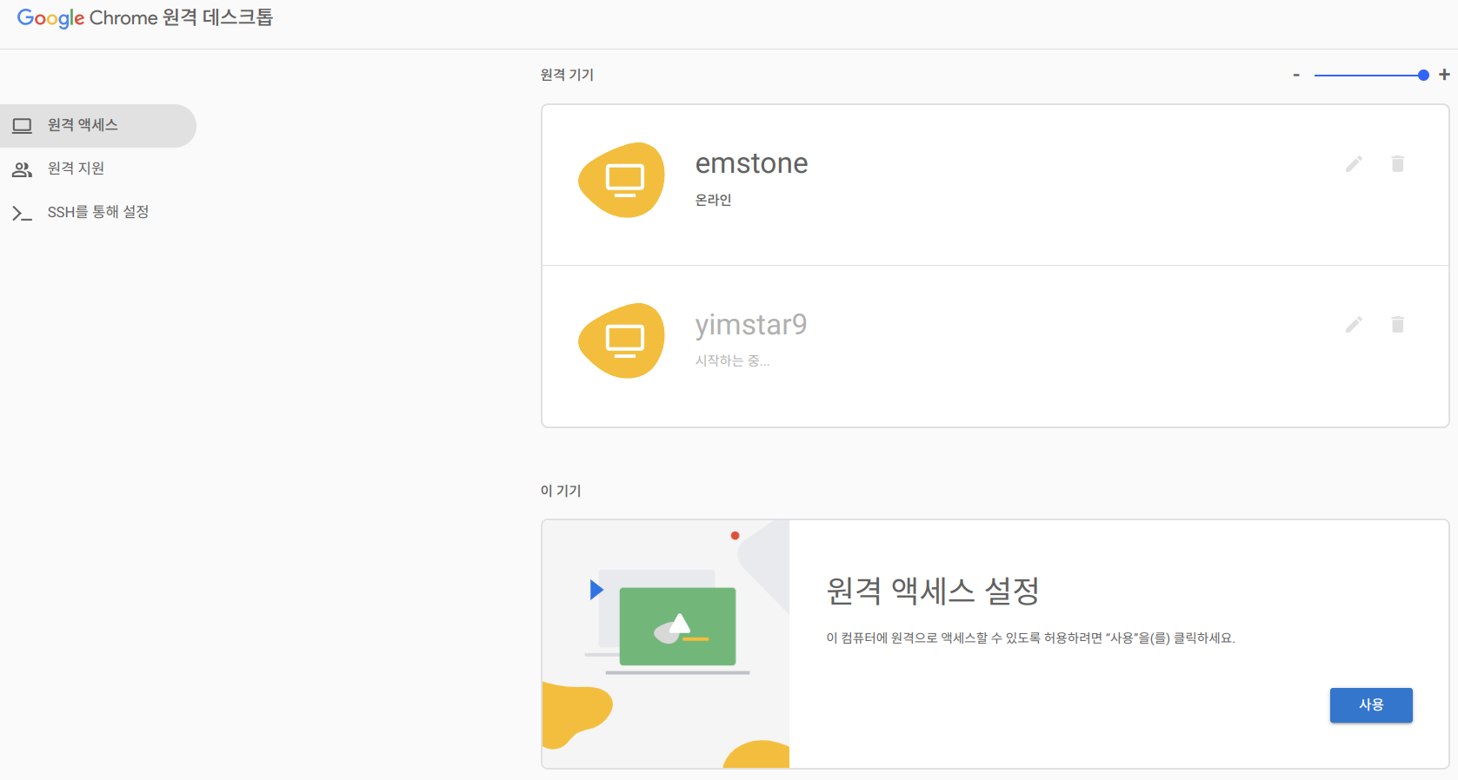The width and height of the screenshot is (1458, 780).
Task: Click the emstone yellow monitor icon
Action: (x=622, y=180)
